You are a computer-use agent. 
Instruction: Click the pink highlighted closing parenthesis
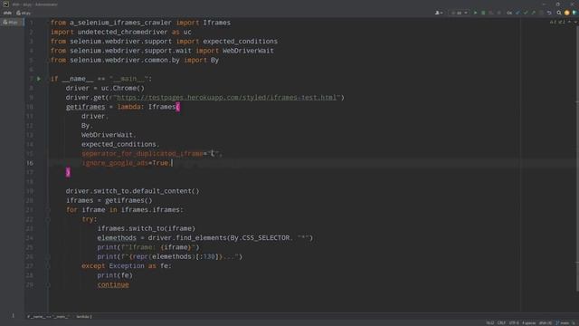[68, 172]
